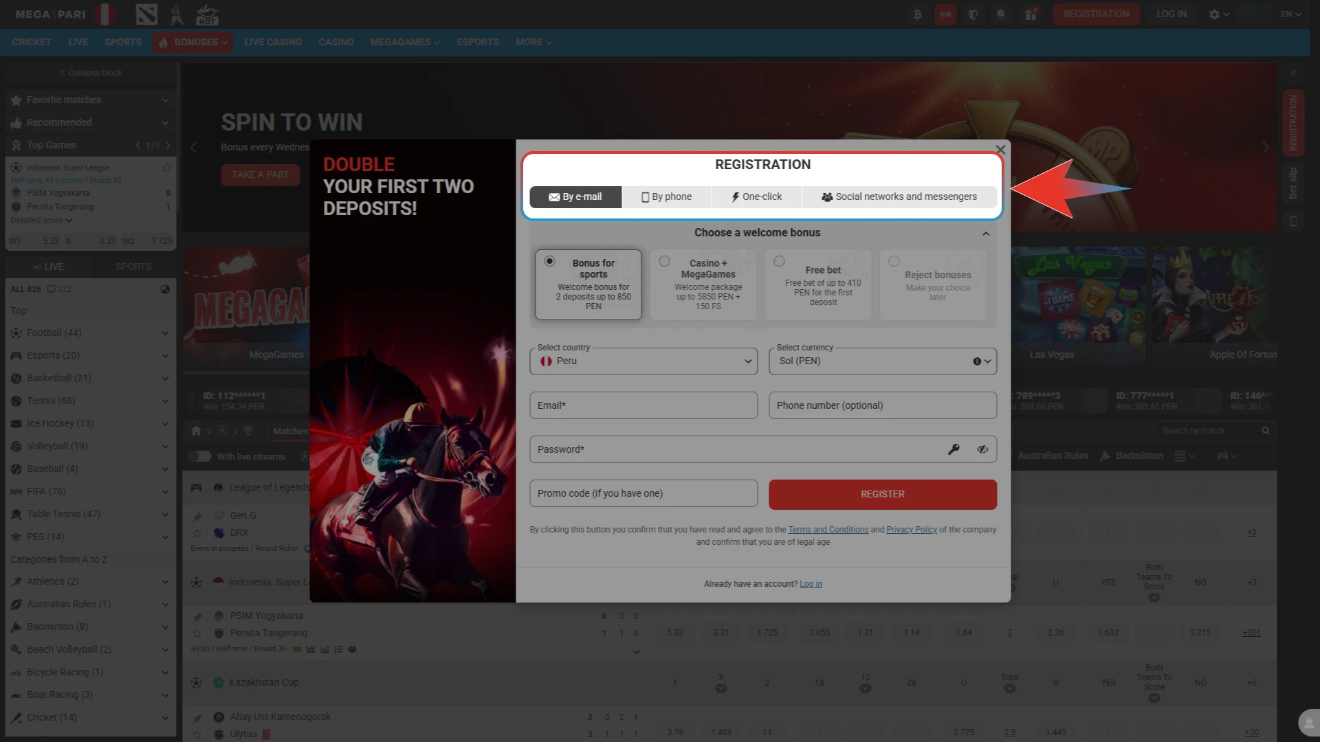Click the Esports gamepad icon in the sidebar
The height and width of the screenshot is (742, 1320).
pyautogui.click(x=16, y=356)
